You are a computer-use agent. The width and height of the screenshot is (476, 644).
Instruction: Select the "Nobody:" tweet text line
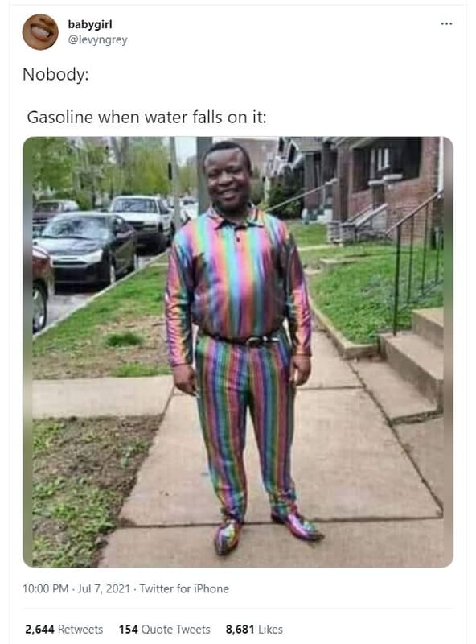[55, 74]
